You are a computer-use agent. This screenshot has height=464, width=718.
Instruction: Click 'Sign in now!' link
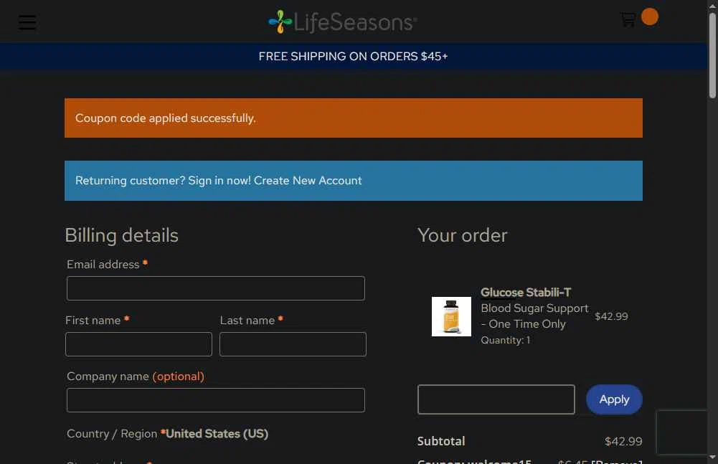[x=219, y=181]
